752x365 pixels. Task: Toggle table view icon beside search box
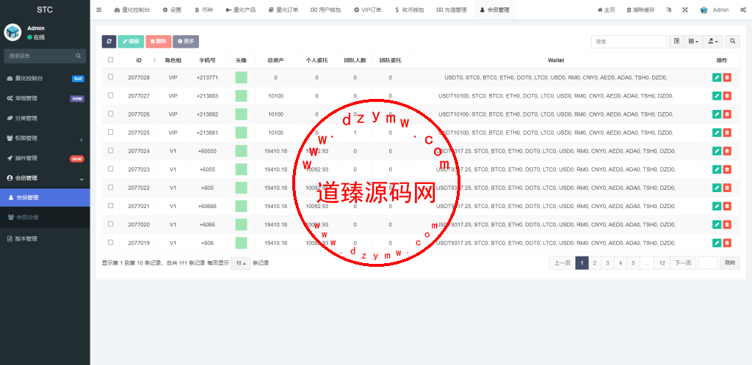pyautogui.click(x=676, y=42)
